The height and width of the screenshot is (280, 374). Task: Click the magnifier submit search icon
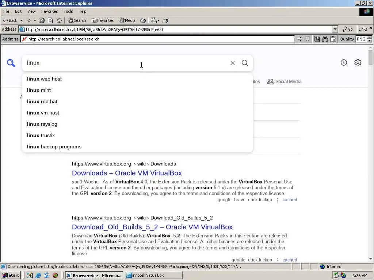click(x=245, y=63)
